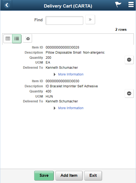Select item ID 000000000000030028
136x183 pixels.
pyautogui.click(x=62, y=47)
